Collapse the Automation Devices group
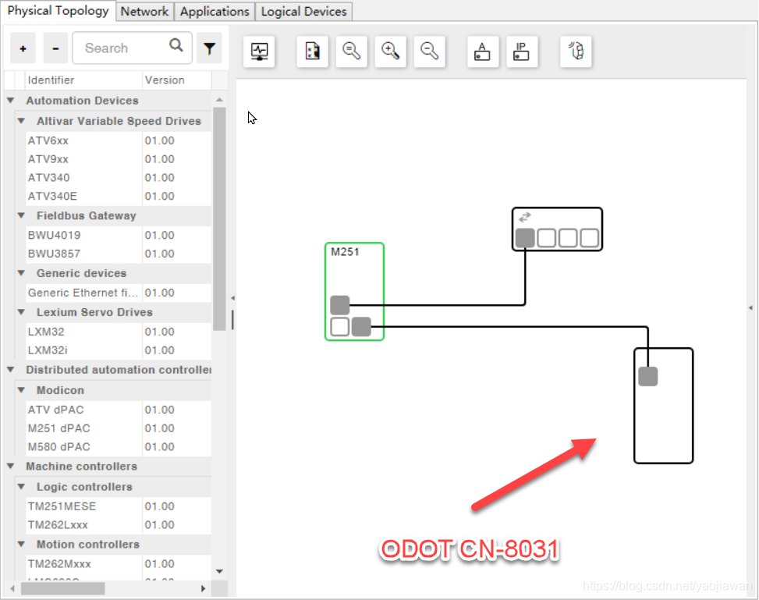Image resolution: width=759 pixels, height=600 pixels. (x=11, y=100)
